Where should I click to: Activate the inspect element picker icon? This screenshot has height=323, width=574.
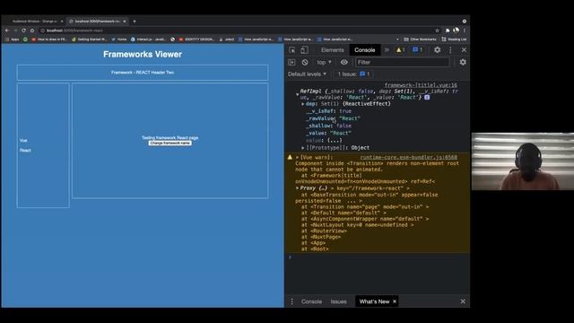(291, 50)
